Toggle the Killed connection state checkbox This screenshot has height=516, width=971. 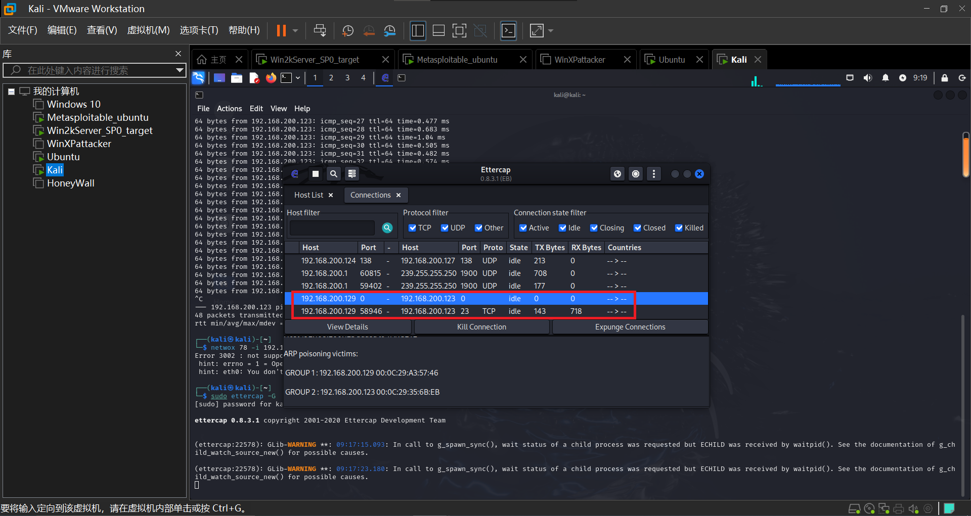(x=679, y=228)
